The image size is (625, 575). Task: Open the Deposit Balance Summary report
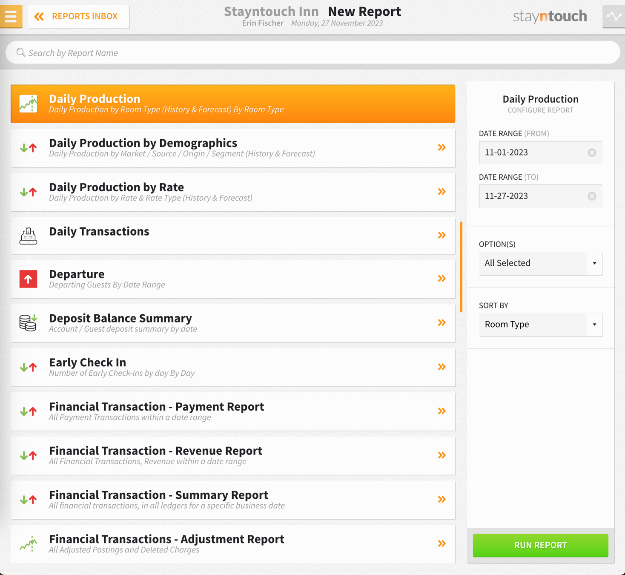pos(233,323)
